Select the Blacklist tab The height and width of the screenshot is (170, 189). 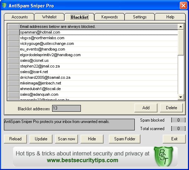pos(79,17)
